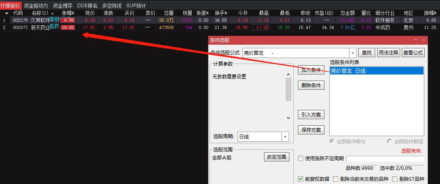Open 用法注释 usage notes

[388, 52]
